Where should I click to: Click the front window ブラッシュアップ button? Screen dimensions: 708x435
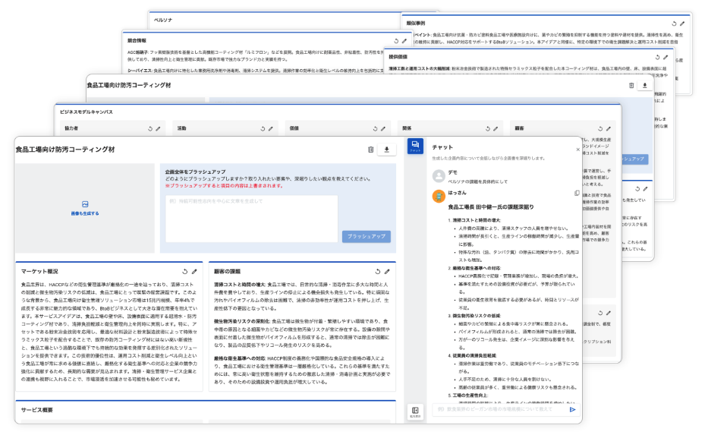pos(367,236)
